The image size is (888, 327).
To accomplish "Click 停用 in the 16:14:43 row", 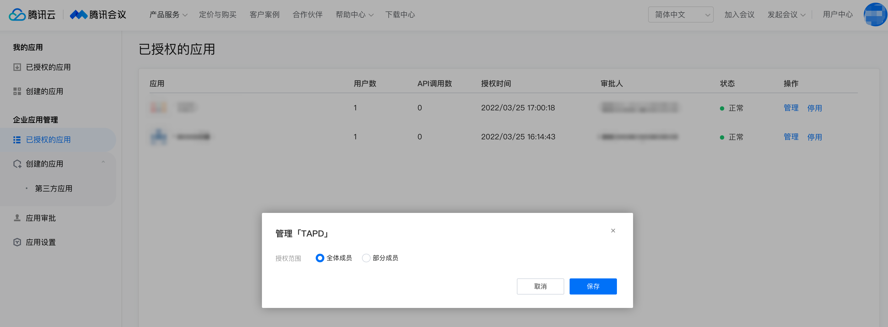I will [814, 137].
